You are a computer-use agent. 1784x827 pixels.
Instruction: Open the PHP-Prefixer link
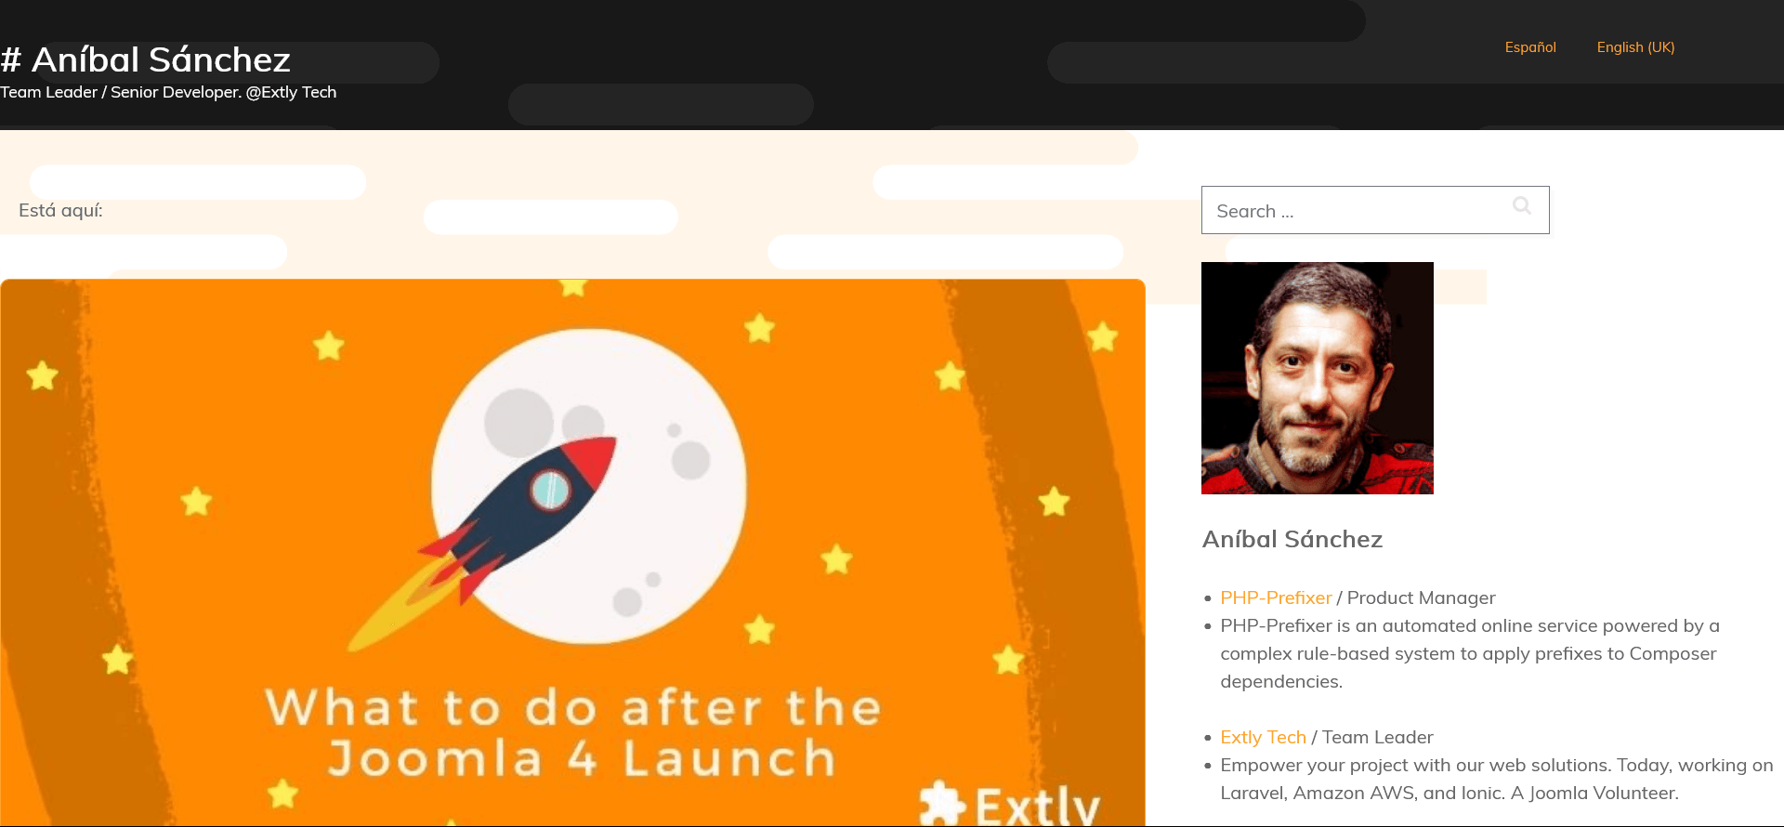pyautogui.click(x=1276, y=597)
